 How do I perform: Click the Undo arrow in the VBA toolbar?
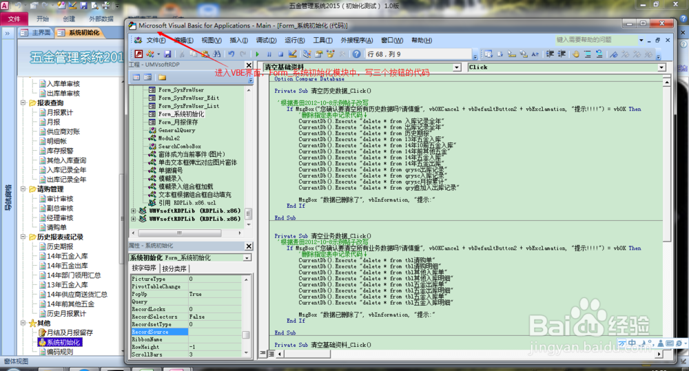(231, 54)
